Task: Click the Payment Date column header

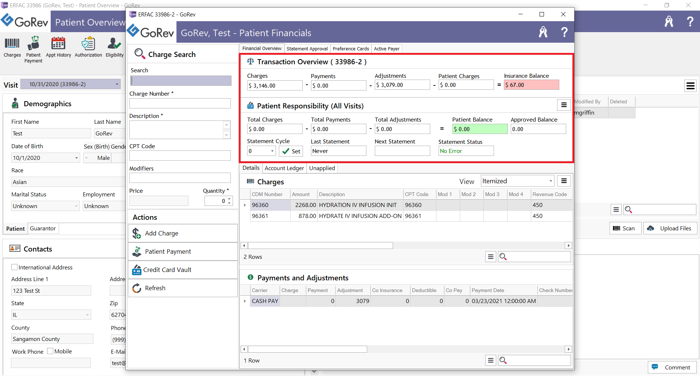Action: click(x=503, y=290)
